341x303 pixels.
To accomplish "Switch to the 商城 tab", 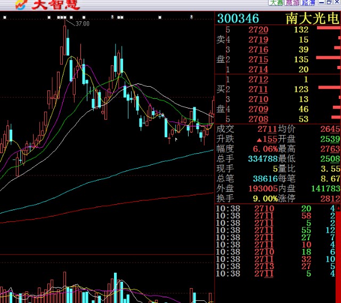I will point(293,3).
